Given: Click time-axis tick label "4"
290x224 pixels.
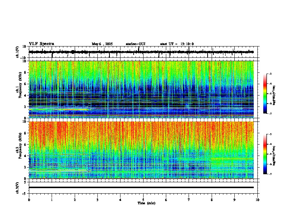Looking at the screenshot, I should [x=120, y=200].
